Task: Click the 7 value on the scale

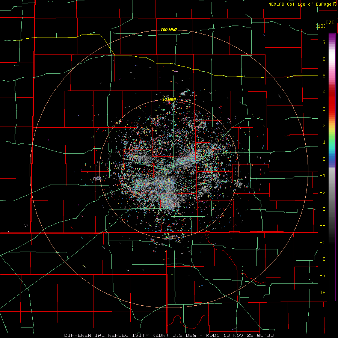Action: pos(324,42)
